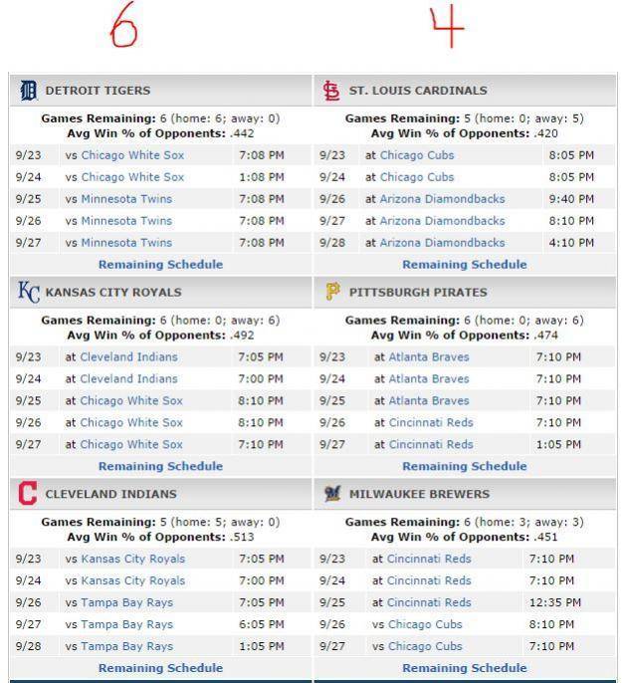
Task: Click Tampa Bay Rays in Indians' 9/26 game
Action: 126,602
